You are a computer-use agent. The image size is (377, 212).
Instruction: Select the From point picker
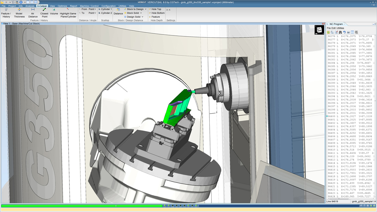point(83,9)
